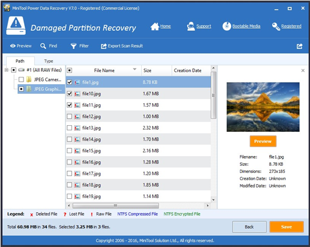The width and height of the screenshot is (310, 247).
Task: Open the Home icon in header
Action: tap(155, 26)
